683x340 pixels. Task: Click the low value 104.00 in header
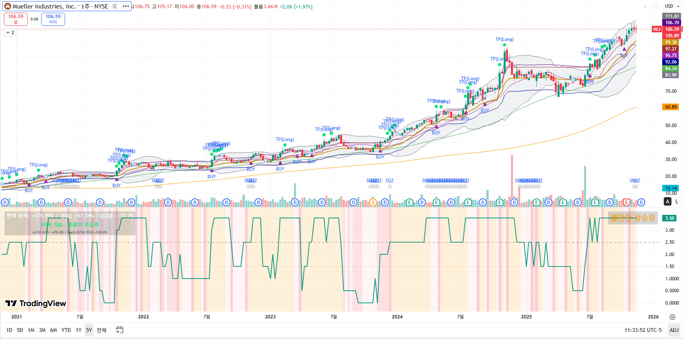187,7
